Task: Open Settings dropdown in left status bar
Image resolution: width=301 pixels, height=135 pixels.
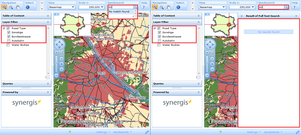Action: (103, 132)
